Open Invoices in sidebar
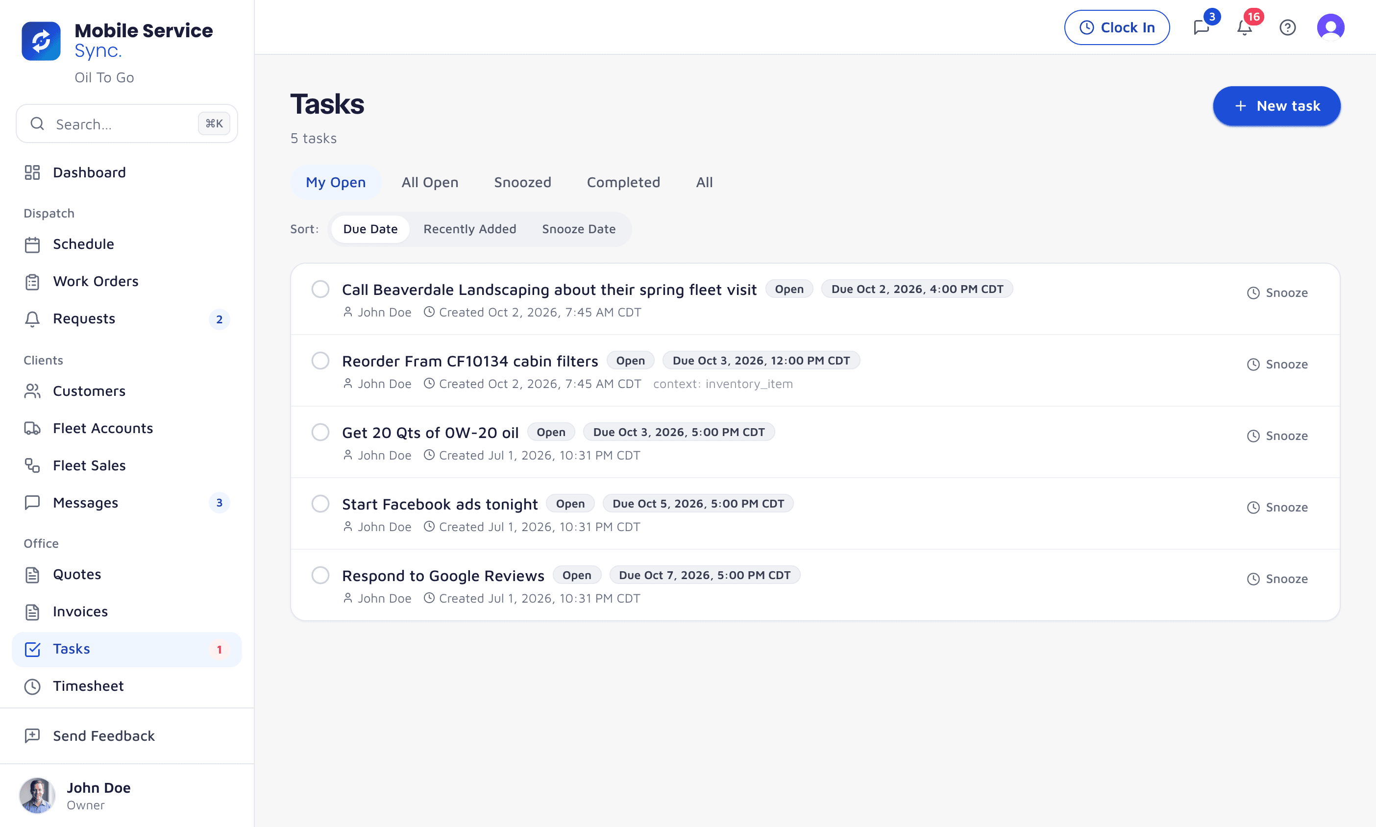 (127, 611)
